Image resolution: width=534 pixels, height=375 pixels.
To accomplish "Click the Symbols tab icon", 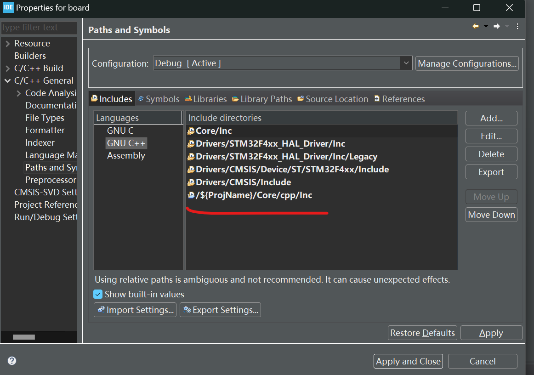I will coord(141,98).
